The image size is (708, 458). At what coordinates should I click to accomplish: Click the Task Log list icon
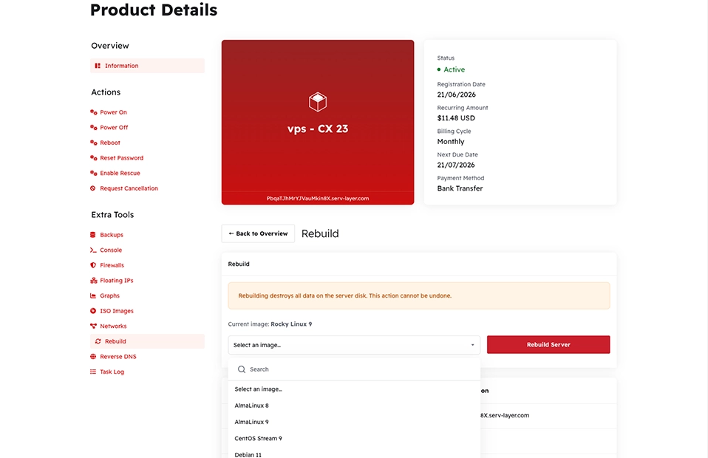coord(93,372)
